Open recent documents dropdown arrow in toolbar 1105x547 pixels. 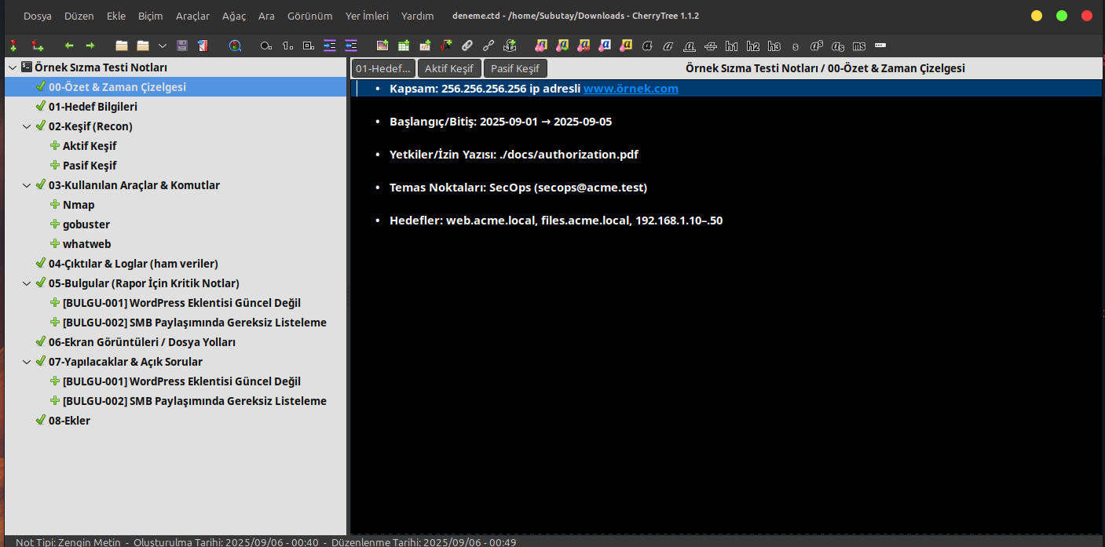(163, 46)
